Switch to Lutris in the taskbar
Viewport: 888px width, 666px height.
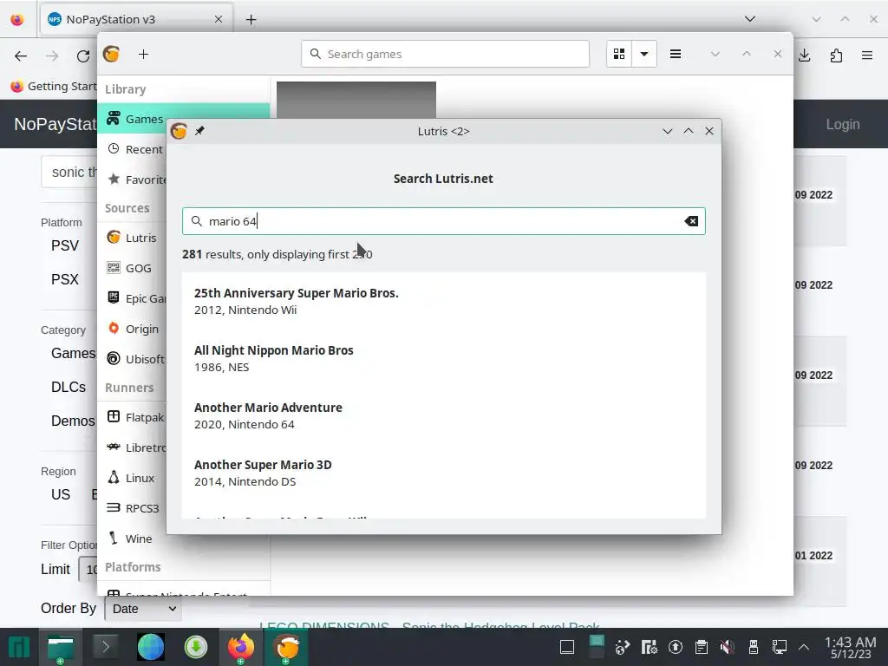(x=287, y=647)
